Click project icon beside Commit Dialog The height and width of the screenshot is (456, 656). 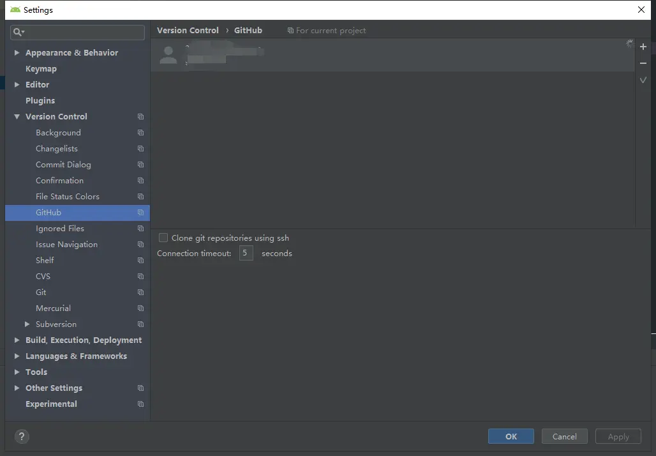click(140, 165)
